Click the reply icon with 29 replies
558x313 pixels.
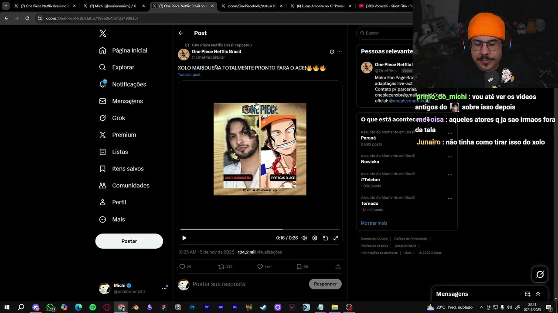pos(185,267)
